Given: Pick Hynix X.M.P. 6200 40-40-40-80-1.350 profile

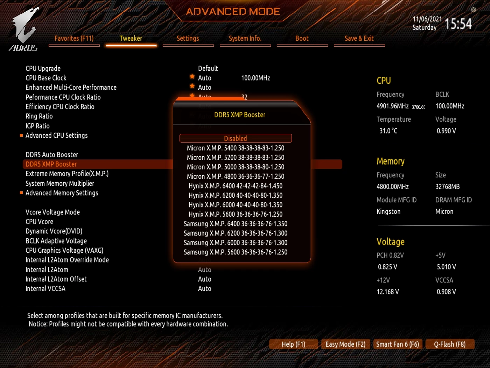Looking at the screenshot, I should tap(236, 195).
